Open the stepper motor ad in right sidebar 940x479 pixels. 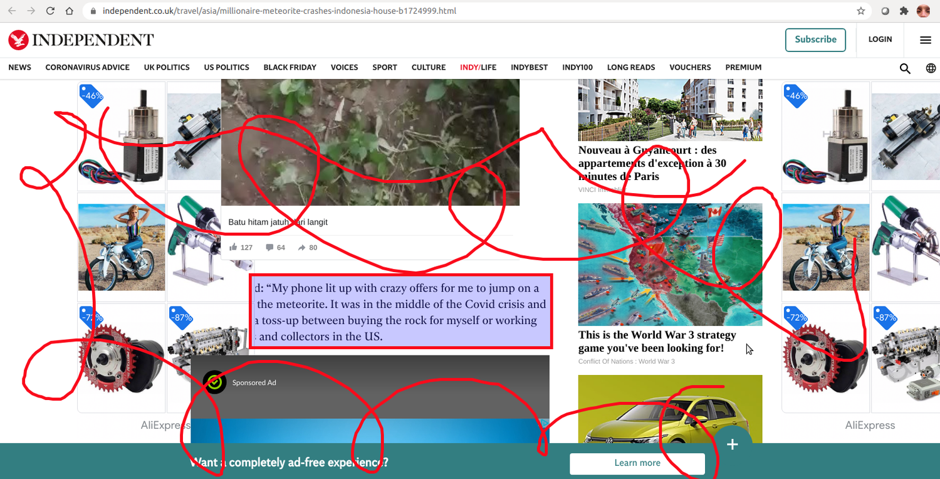(x=826, y=136)
